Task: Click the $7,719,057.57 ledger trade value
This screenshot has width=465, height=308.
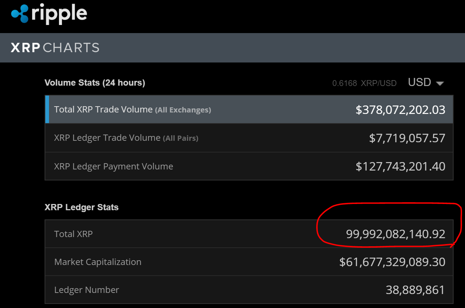Action: pos(407,138)
